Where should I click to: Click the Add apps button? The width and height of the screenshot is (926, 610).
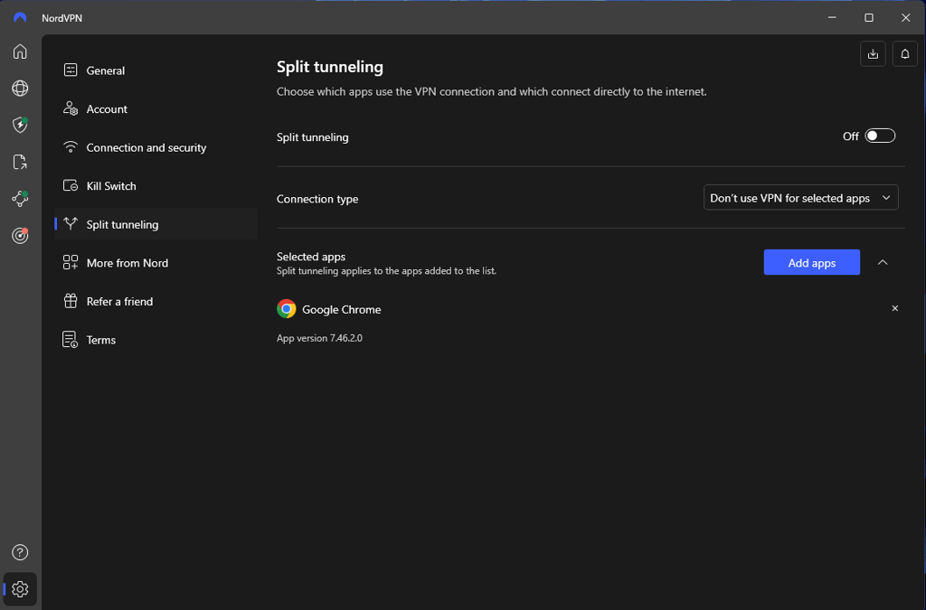pyautogui.click(x=811, y=262)
